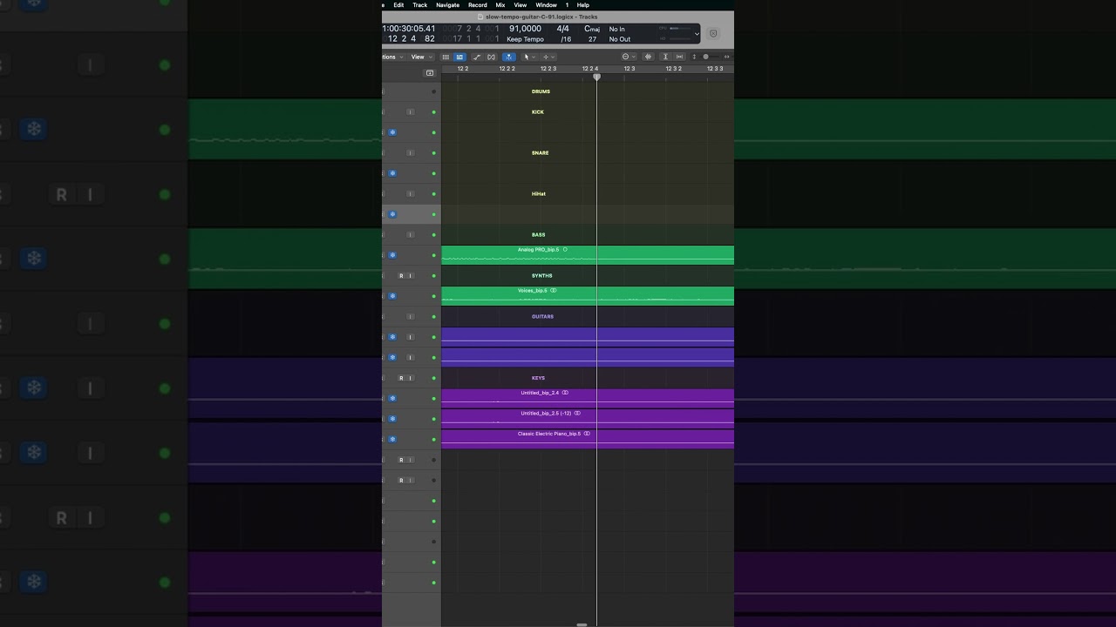This screenshot has height=627, width=1116.
Task: Click green dot on KICK track row
Action: [433, 112]
